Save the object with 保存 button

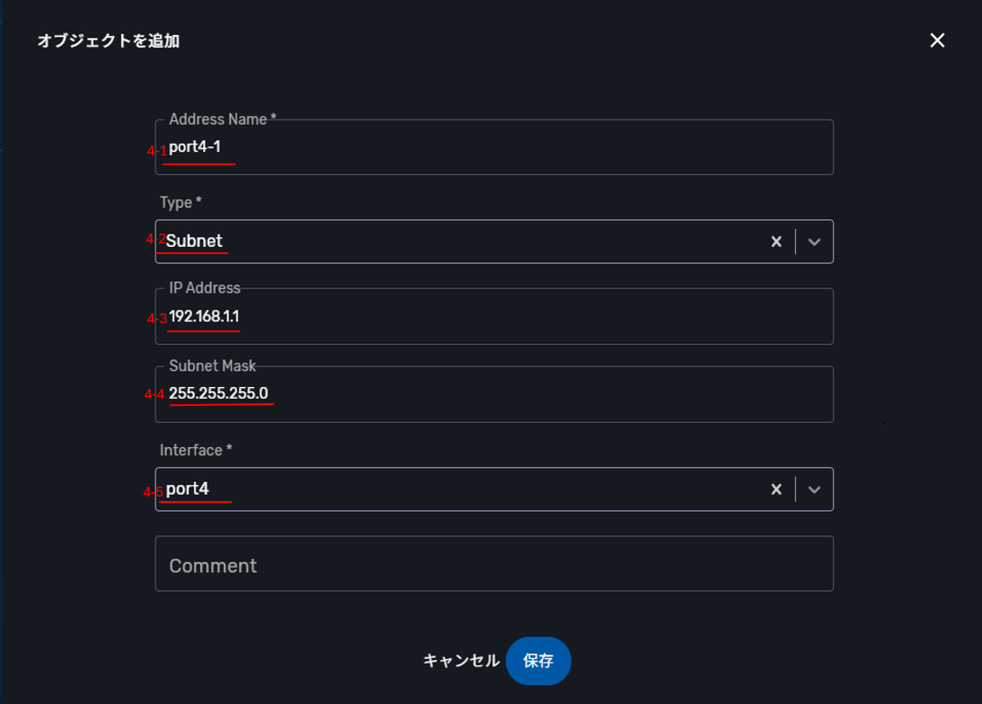point(538,661)
